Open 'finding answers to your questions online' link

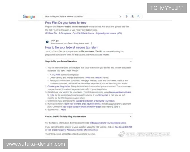[x=108, y=123]
